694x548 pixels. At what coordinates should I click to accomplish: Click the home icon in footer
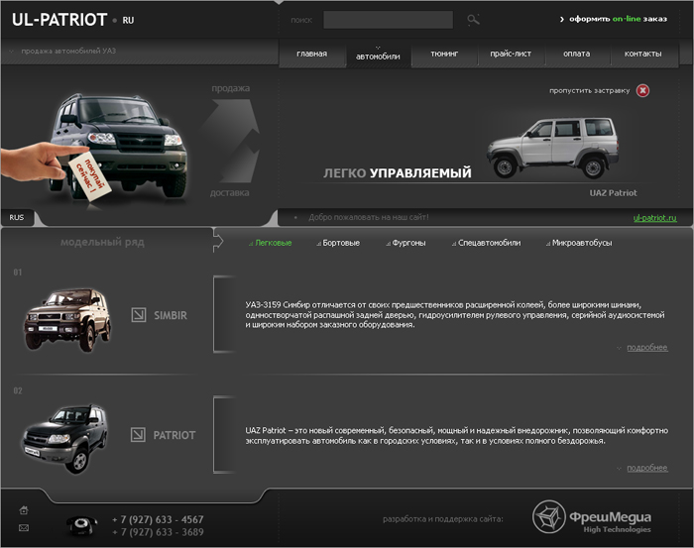click(x=24, y=510)
